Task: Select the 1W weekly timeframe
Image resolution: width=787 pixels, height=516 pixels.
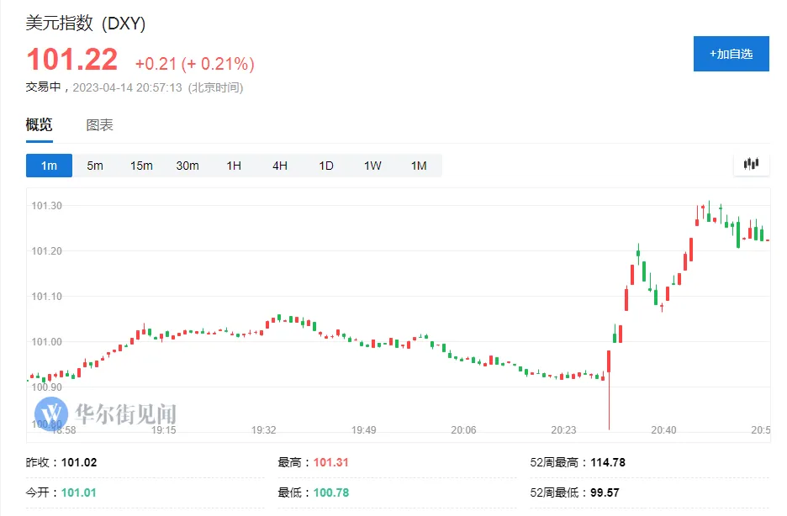Action: (372, 166)
